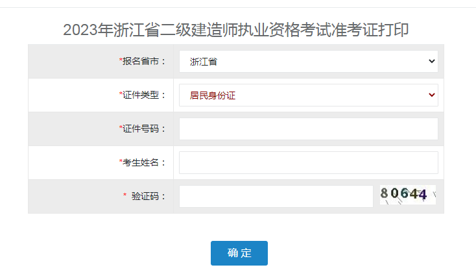
Task: Click the 报名省市 field label
Action: coord(144,62)
